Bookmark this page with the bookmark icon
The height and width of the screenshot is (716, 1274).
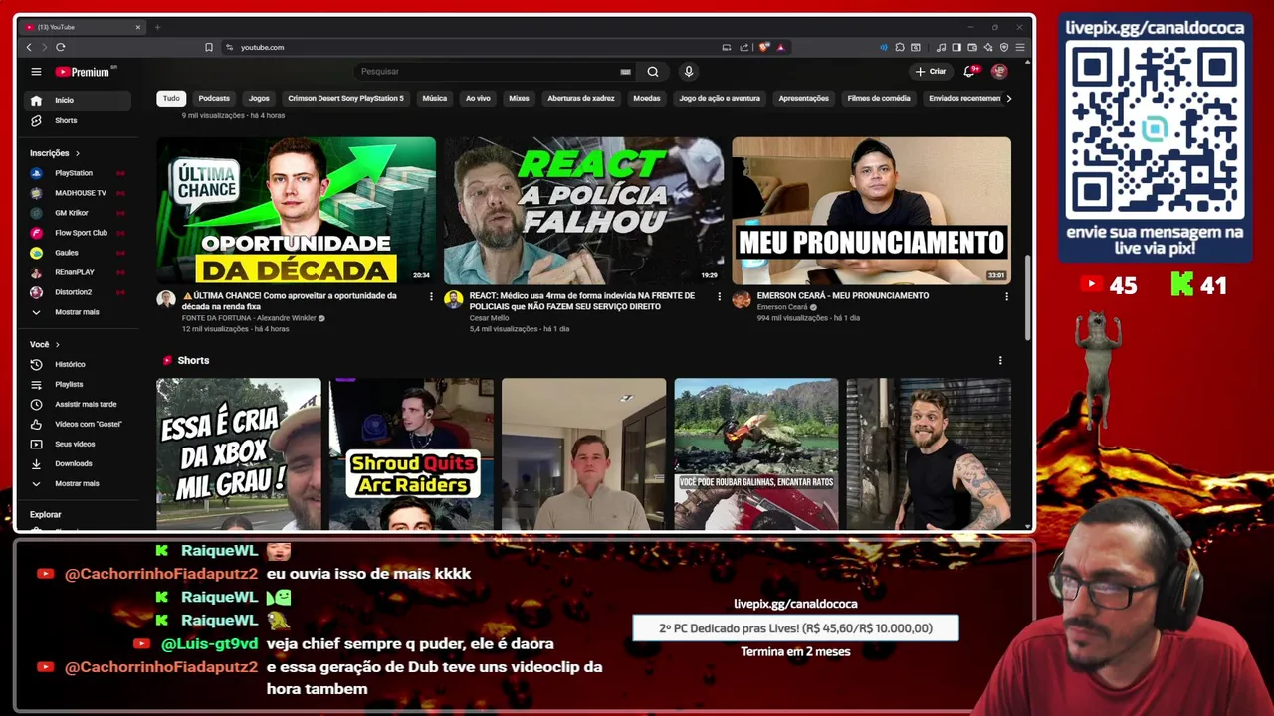tap(209, 47)
